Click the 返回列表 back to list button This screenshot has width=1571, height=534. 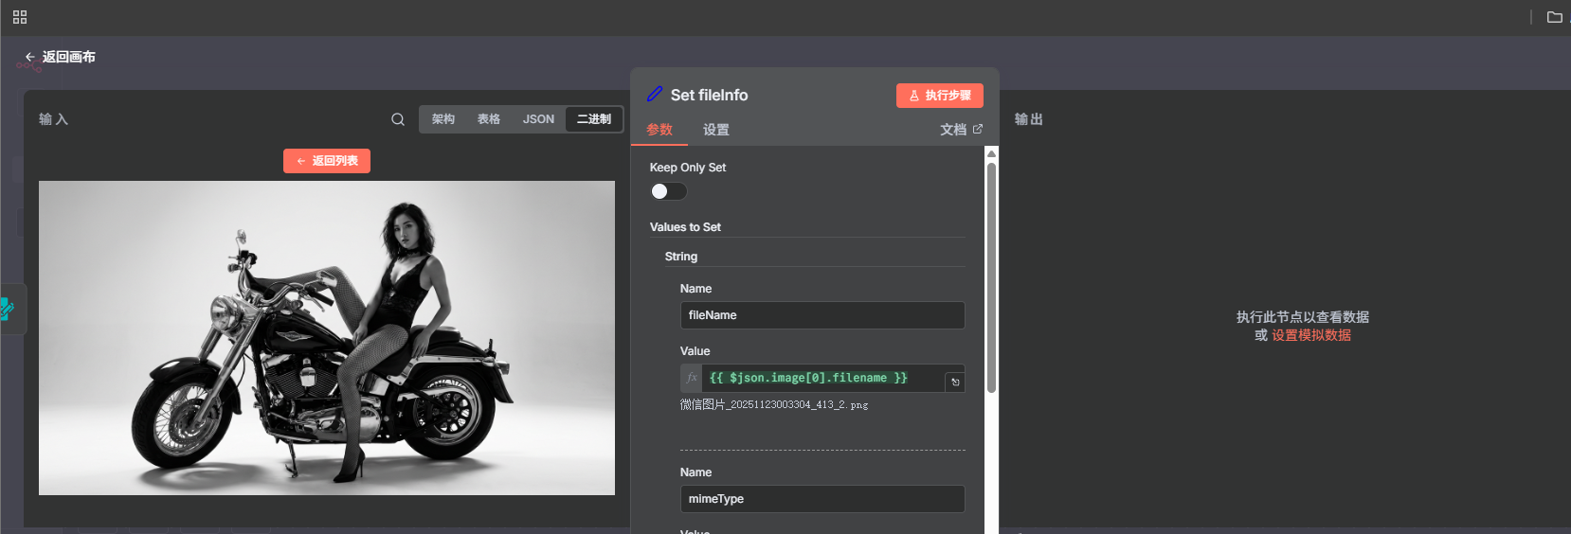[x=327, y=161]
